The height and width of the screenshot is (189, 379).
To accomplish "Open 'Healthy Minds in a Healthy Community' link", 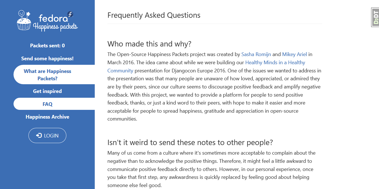I will click(x=206, y=66).
